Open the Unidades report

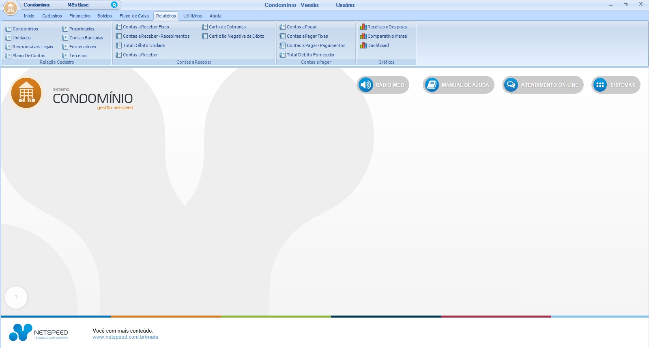(x=18, y=38)
